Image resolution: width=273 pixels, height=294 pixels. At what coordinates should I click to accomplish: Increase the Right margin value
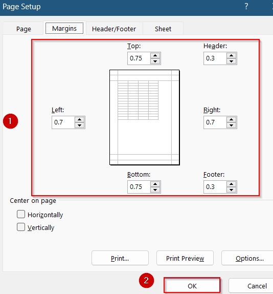coord(231,120)
